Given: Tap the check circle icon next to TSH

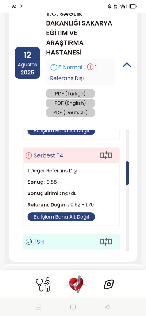Looking at the screenshot, I should [x=29, y=242].
